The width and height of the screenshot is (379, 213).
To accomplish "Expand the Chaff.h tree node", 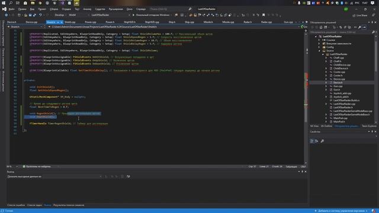I will [326, 62].
